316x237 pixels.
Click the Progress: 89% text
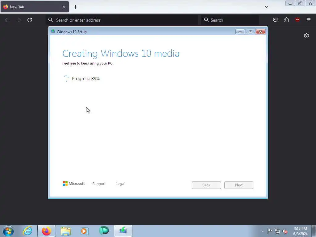[x=86, y=79]
